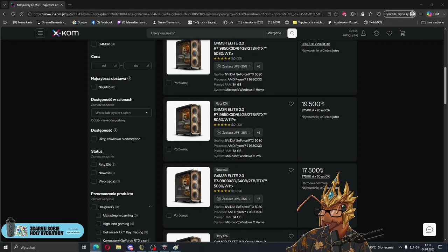Image resolution: width=448 pixels, height=252 pixels.
Task: Click the x-kom logo
Action: pos(65,33)
